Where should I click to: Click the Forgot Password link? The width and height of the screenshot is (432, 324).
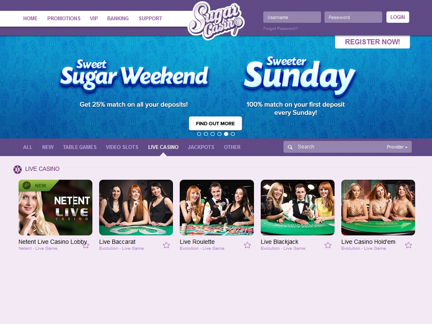(x=281, y=29)
